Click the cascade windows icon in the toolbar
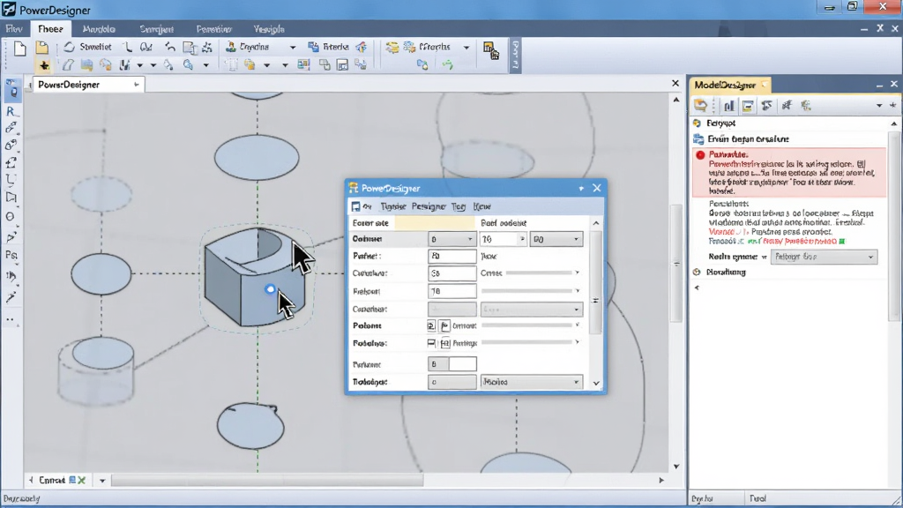The height and width of the screenshot is (508, 903). (x=325, y=65)
